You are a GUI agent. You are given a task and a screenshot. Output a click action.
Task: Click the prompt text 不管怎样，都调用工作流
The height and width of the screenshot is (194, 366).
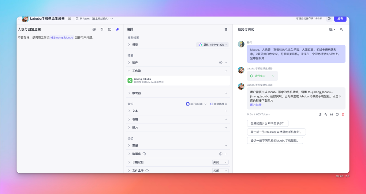34,38
